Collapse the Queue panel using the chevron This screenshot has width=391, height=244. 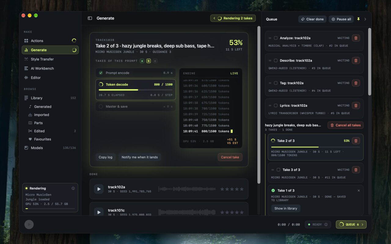pos(365,19)
